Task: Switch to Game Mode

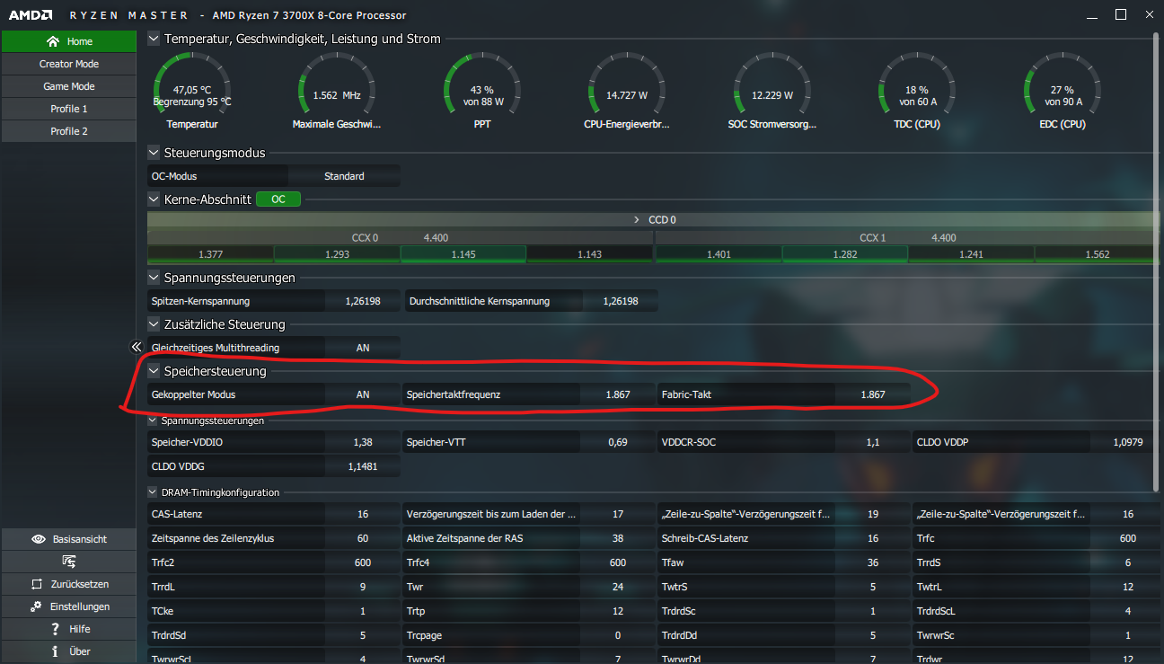Action: [69, 86]
